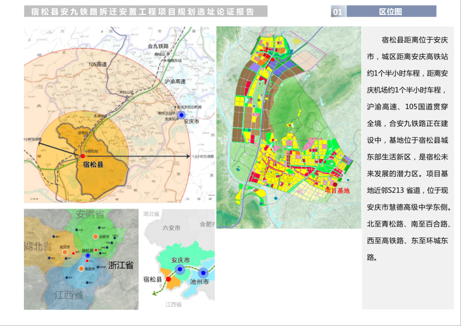Click the orange 南昌市 city marker

click(x=81, y=268)
